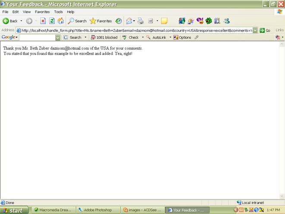Launch Yahoo Messenger smiley icon
This screenshot has height=214, width=285.
click(200, 21)
